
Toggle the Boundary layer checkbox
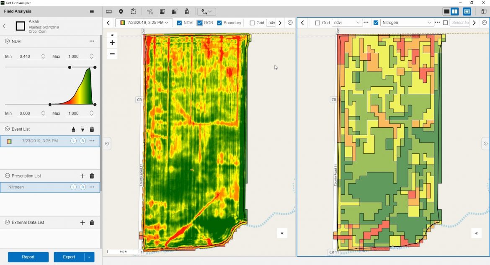coord(219,23)
